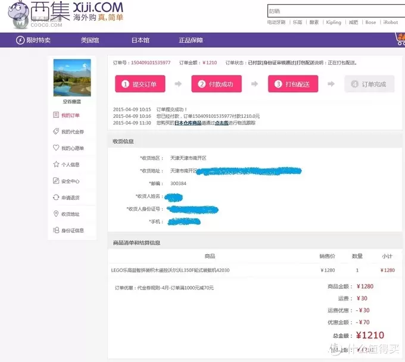Go to 身份证信息 in sidebar
405x362 pixels.
pyautogui.click(x=73, y=230)
